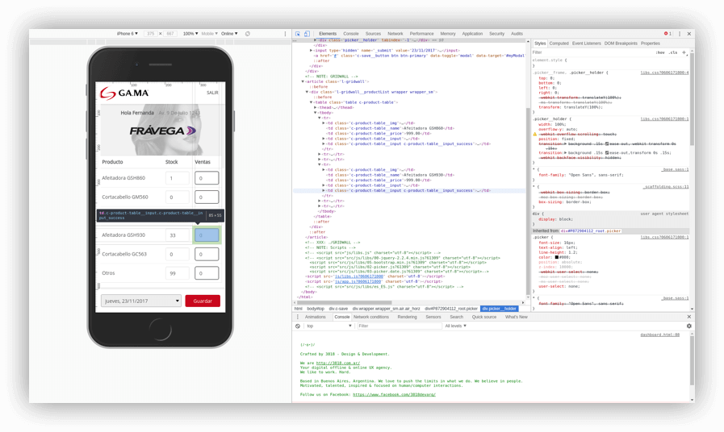Click the SALIR logout link

211,93
